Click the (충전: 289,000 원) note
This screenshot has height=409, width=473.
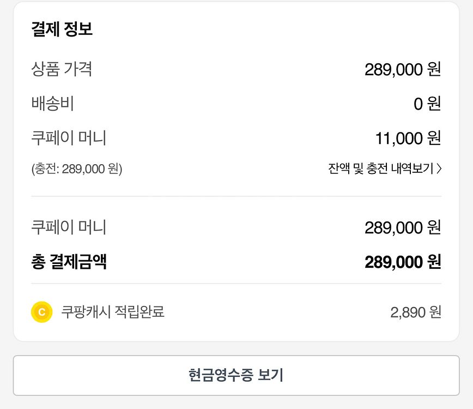[x=77, y=169]
